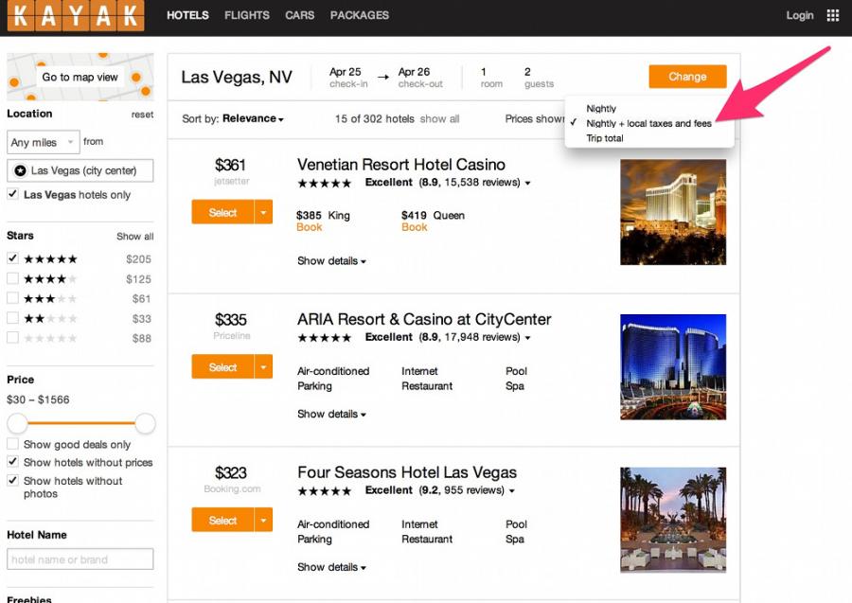Screen dimensions: 852x603
Task: Uncheck Las Vegas hotels only checkbox
Action: tap(12, 194)
